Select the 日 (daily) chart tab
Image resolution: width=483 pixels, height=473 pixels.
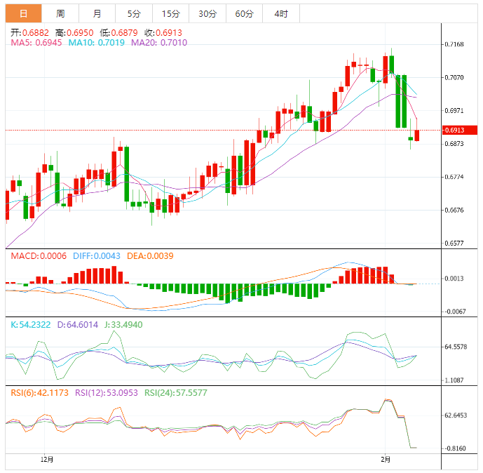[24, 13]
